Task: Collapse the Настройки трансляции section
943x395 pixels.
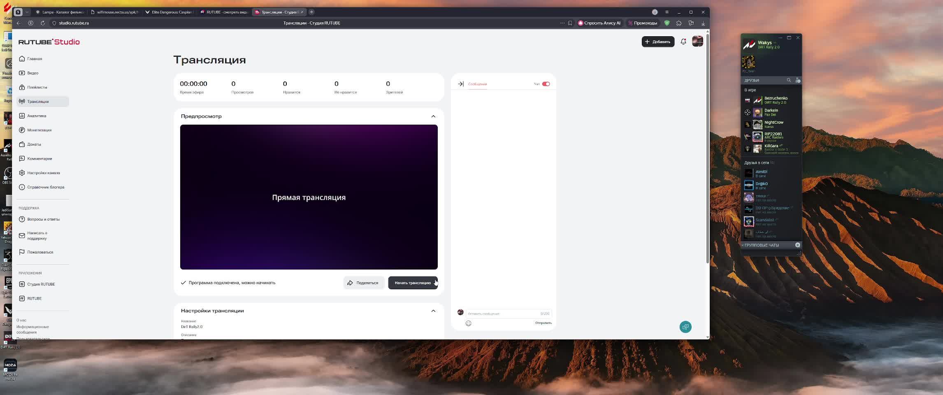Action: click(433, 311)
